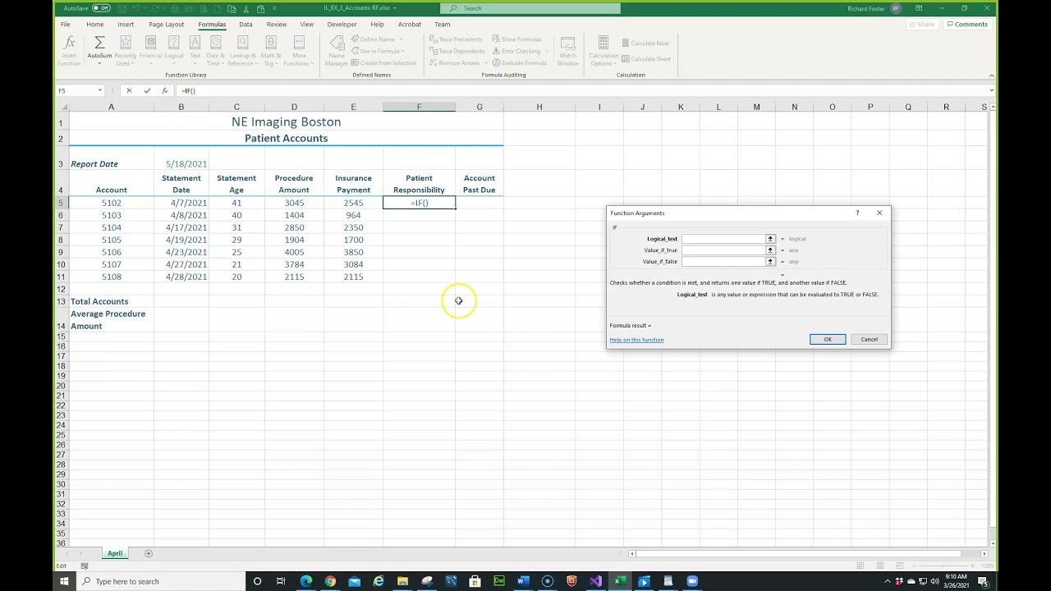Viewport: 1051px width, 591px height.
Task: Open the Recently Used functions dropdown
Action: tap(126, 52)
